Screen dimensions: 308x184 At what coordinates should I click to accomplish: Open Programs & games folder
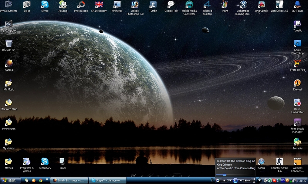coord(27,165)
